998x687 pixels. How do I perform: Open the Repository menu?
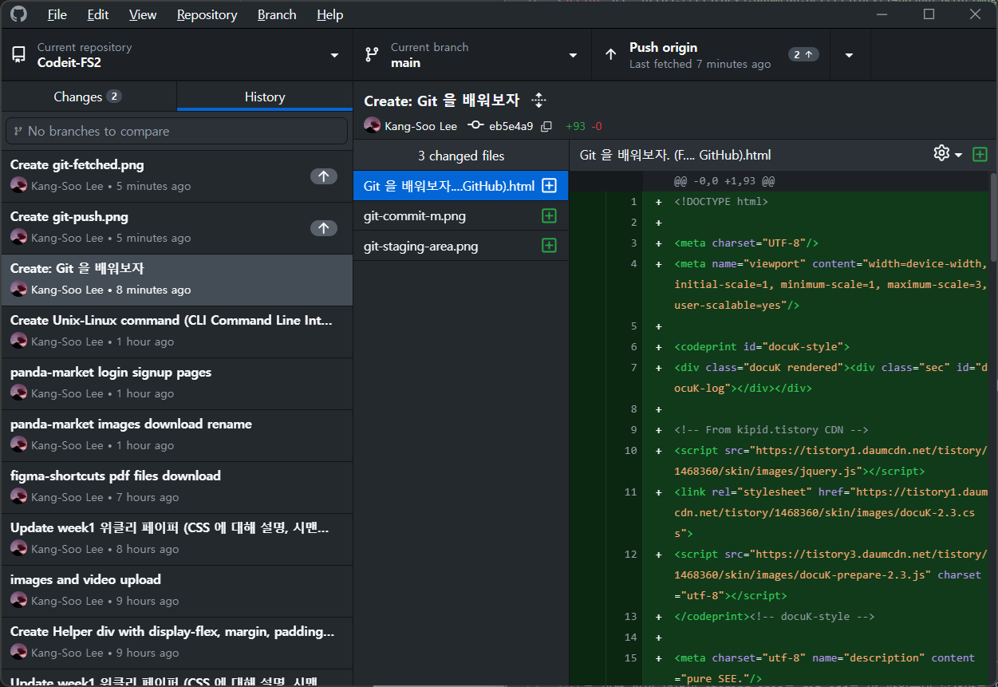tap(207, 14)
